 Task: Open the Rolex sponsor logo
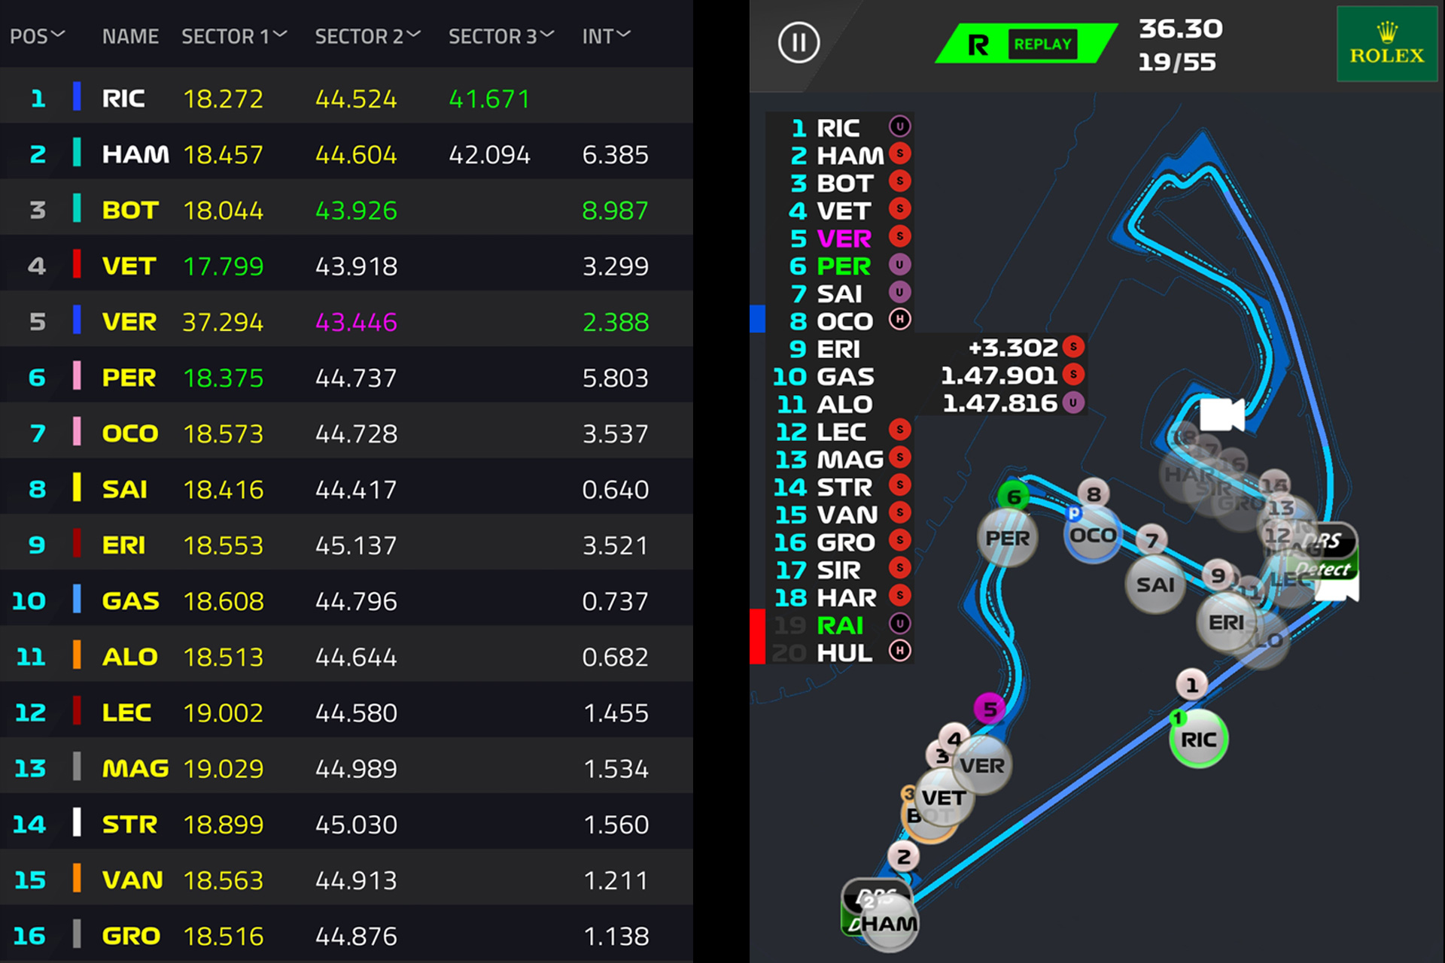[1387, 44]
